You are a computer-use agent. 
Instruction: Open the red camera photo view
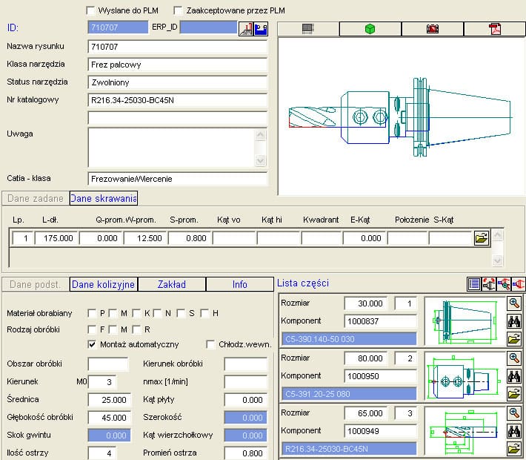tap(433, 28)
